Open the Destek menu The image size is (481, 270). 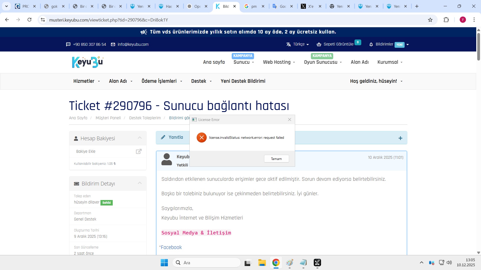point(201,81)
